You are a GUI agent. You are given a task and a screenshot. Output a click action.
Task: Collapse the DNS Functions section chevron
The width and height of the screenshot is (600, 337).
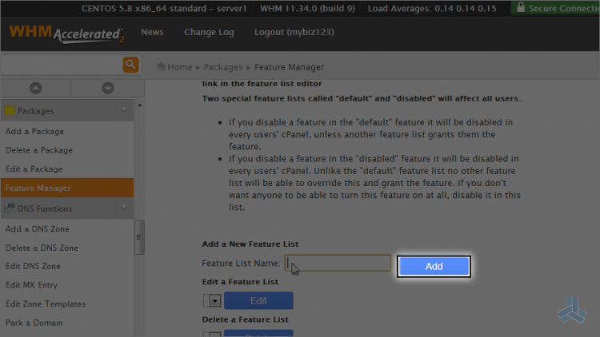pyautogui.click(x=123, y=208)
